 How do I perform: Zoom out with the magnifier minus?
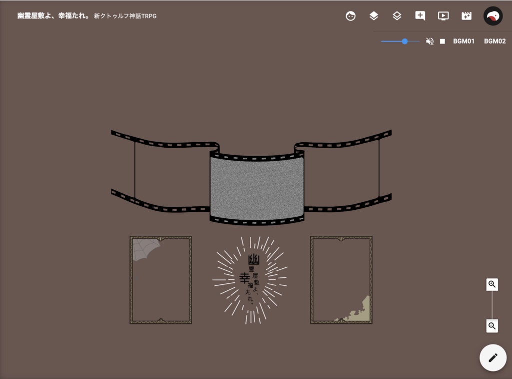click(x=492, y=326)
